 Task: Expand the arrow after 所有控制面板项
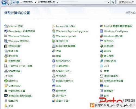point(57,2)
